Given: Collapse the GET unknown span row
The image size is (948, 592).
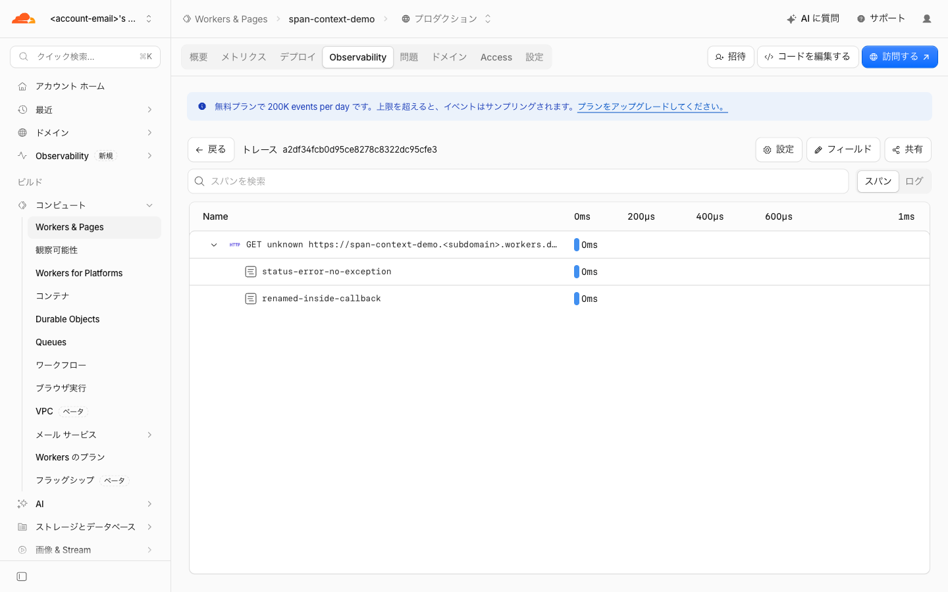Looking at the screenshot, I should (x=214, y=245).
